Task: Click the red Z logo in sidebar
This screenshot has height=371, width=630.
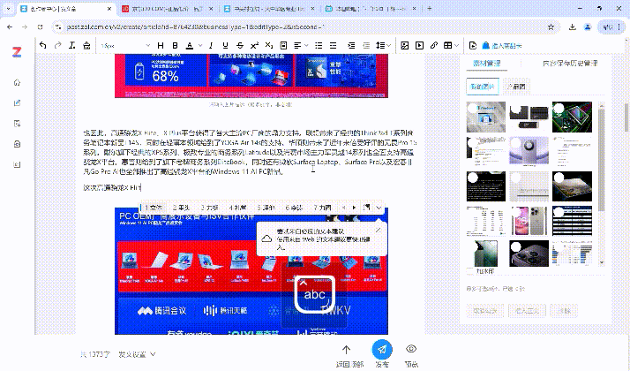Action: click(17, 51)
